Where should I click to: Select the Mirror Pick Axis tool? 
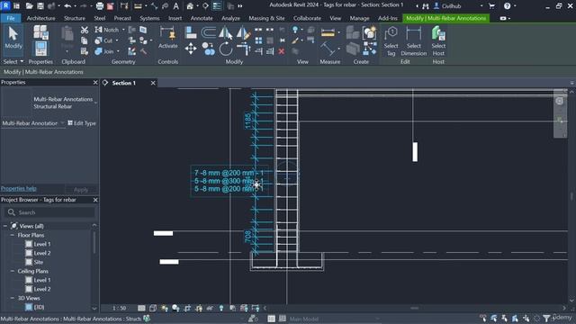(x=226, y=32)
